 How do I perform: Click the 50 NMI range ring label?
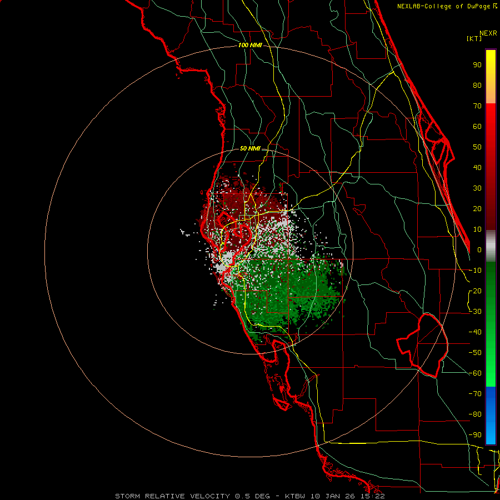[250, 148]
